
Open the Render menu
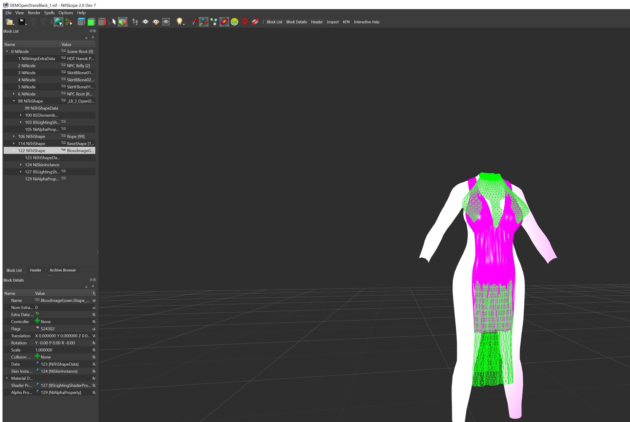(x=34, y=13)
